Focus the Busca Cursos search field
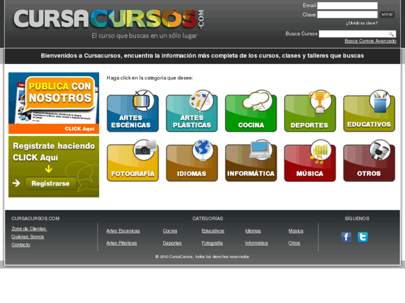Screen dimensions: 405x303 [x=353, y=34]
